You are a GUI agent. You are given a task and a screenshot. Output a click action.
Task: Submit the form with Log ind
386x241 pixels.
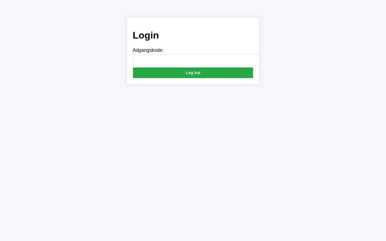[193, 73]
